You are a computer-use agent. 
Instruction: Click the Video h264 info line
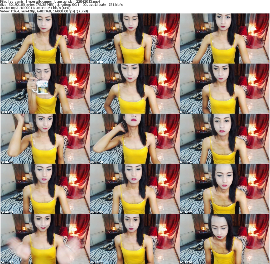point(44,11)
